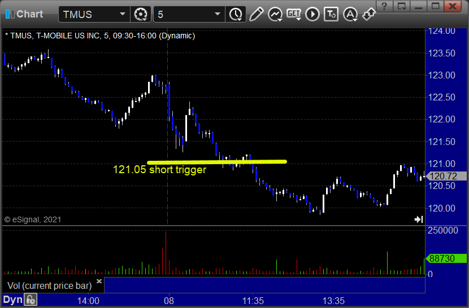This screenshot has width=469, height=308.
Task: Open the help question mark button
Action: point(384,6)
